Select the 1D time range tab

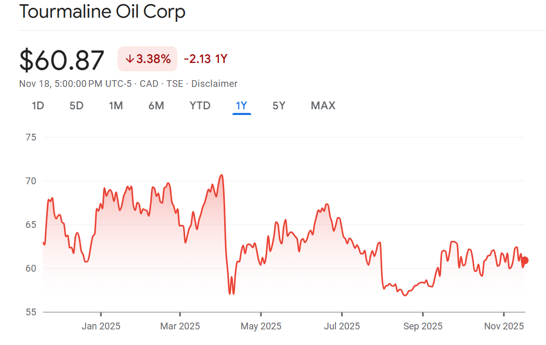point(38,106)
